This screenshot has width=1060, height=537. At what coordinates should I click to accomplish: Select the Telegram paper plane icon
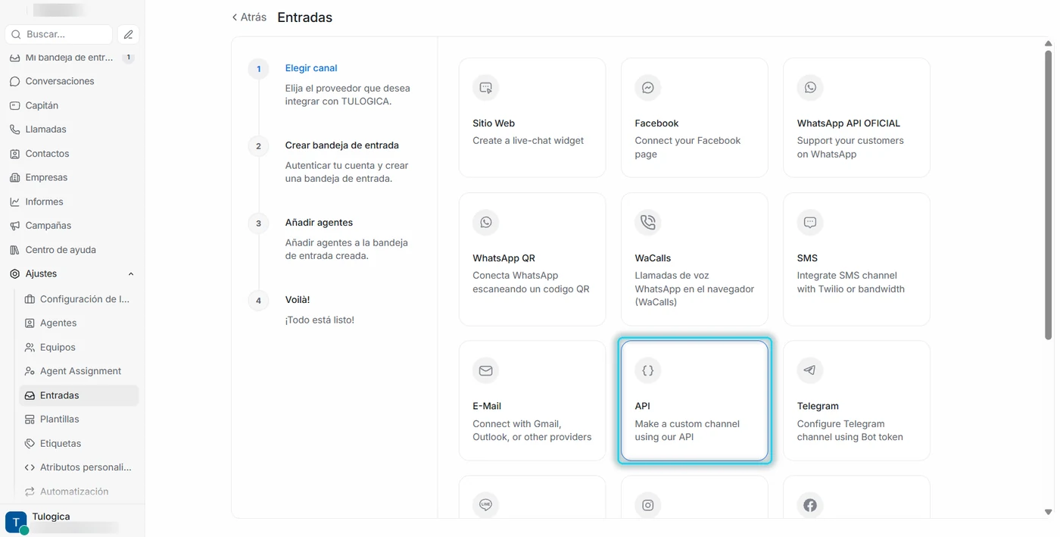810,370
